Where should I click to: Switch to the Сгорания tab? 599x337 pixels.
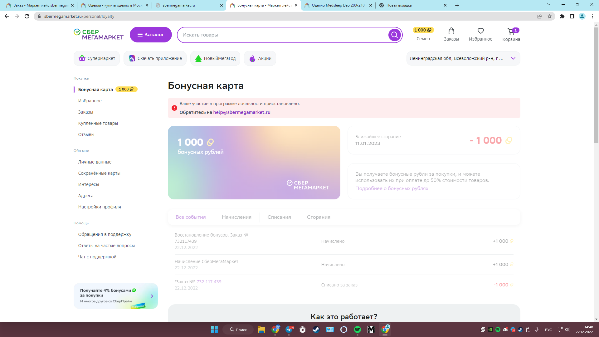click(x=319, y=217)
